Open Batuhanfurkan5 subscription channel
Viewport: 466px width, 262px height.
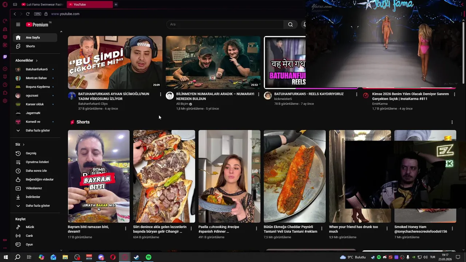[x=35, y=69]
